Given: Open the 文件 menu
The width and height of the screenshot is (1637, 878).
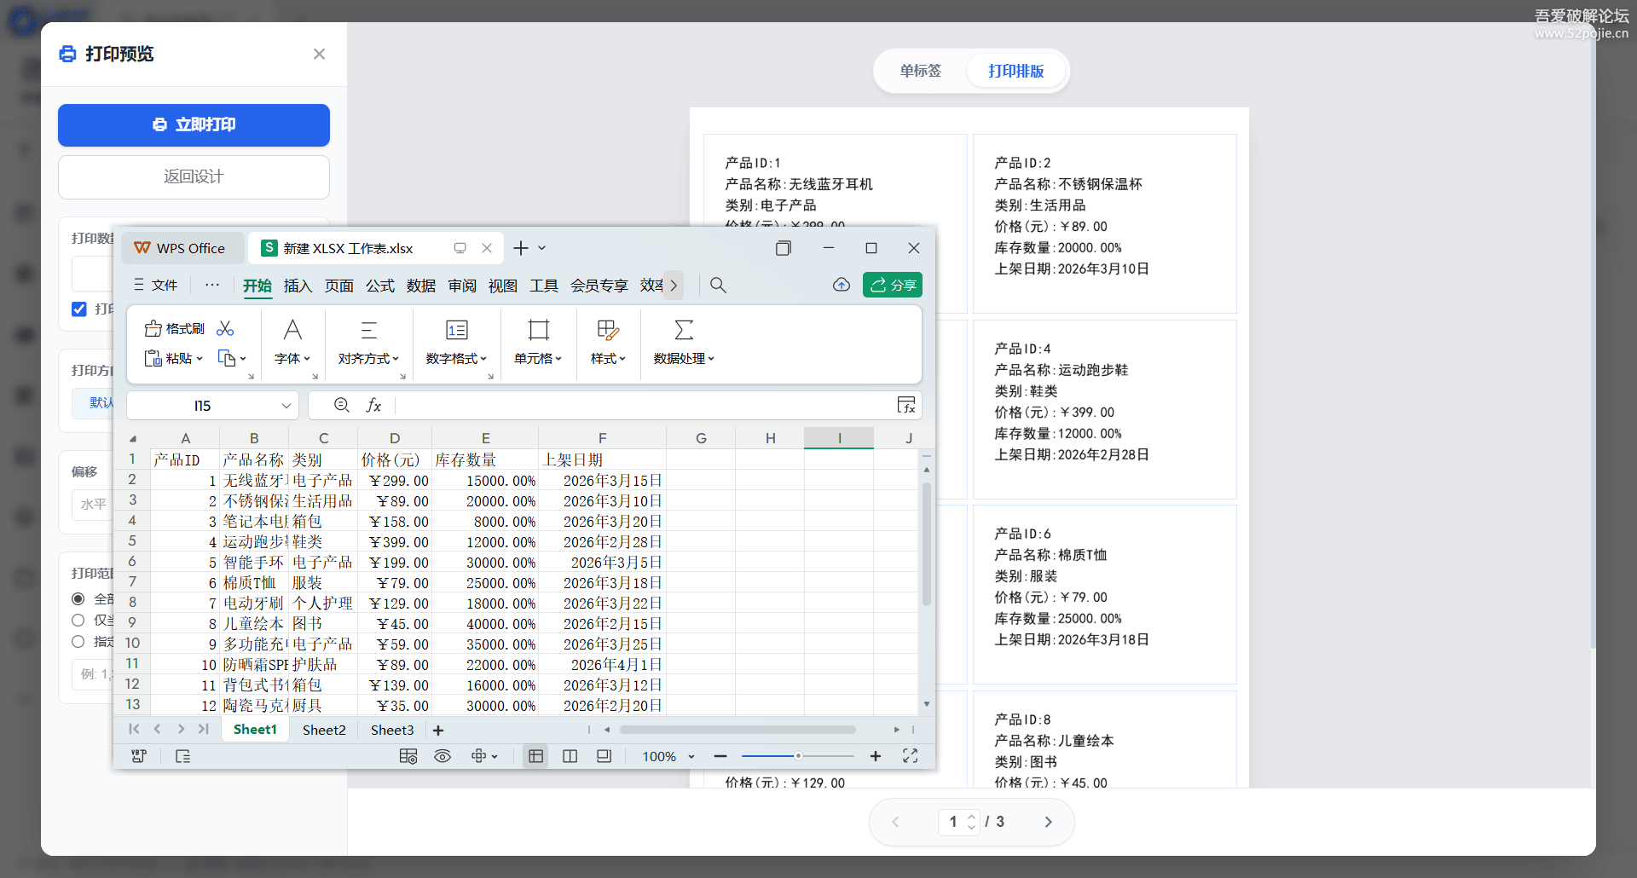Looking at the screenshot, I should pyautogui.click(x=156, y=286).
